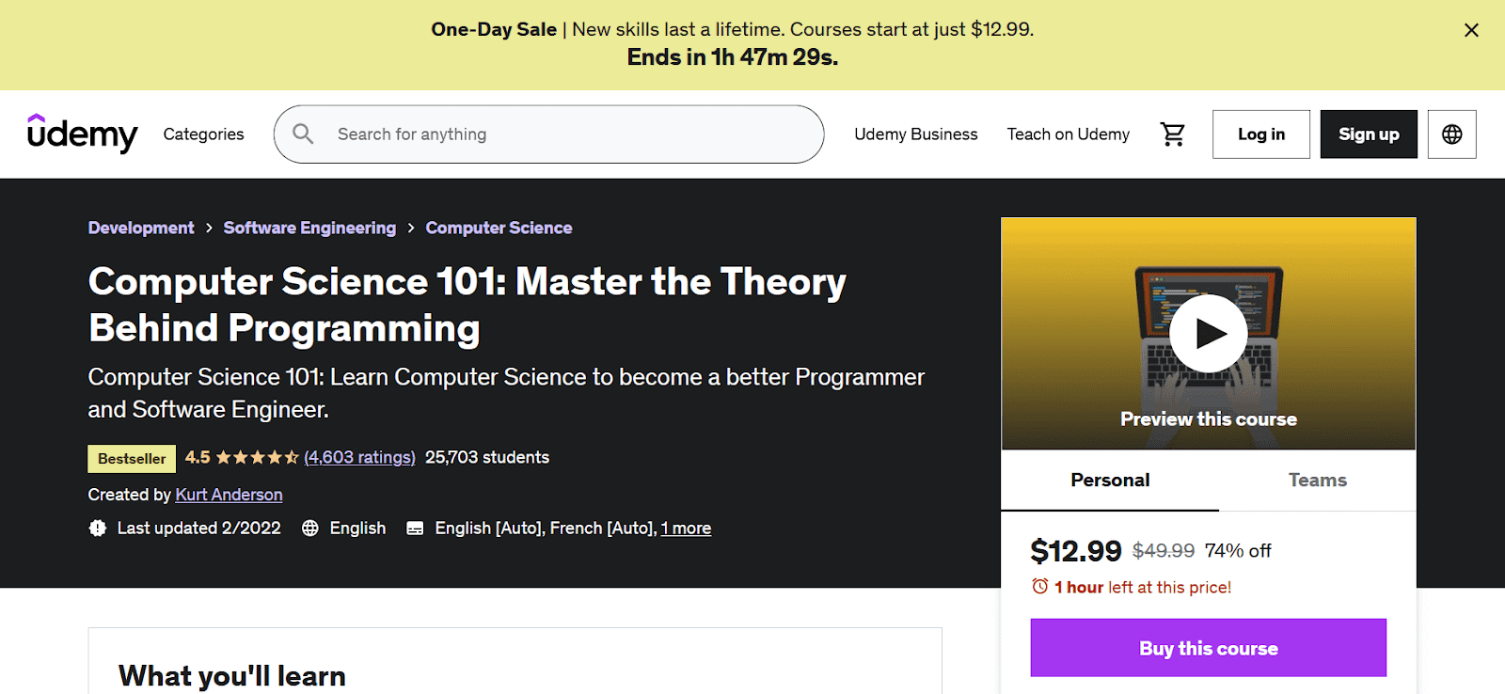This screenshot has height=694, width=1505.
Task: Click the Udemy logo
Action: coord(83,134)
